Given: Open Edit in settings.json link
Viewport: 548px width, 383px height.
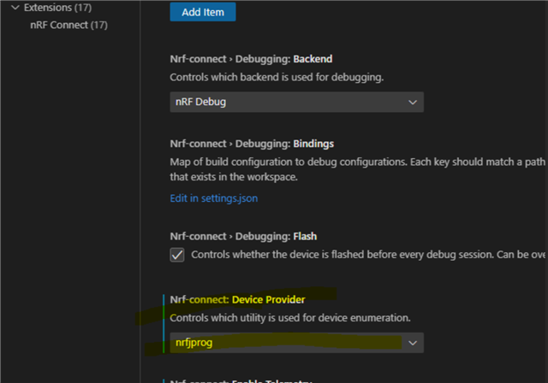Looking at the screenshot, I should tap(214, 198).
